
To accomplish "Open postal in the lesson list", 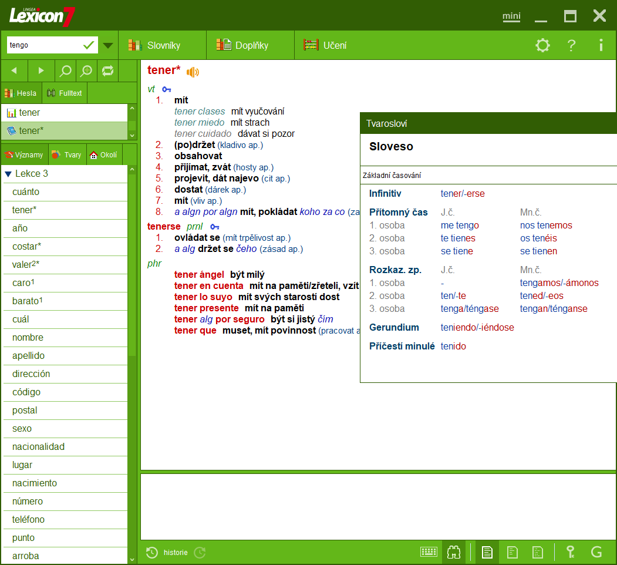I will [65, 411].
